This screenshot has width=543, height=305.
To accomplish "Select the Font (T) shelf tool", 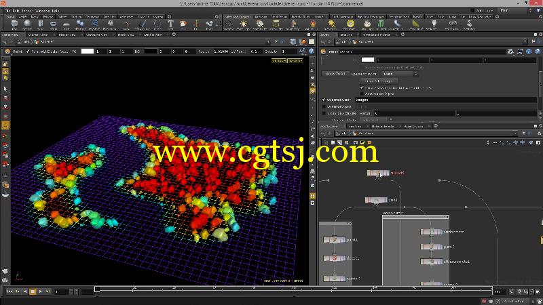I will point(170,24).
